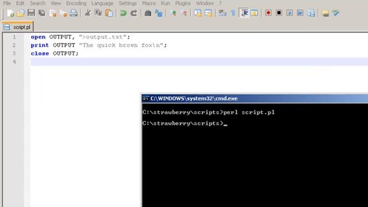Undo the last edit with green arrow
The height and width of the screenshot is (207, 368).
123,13
